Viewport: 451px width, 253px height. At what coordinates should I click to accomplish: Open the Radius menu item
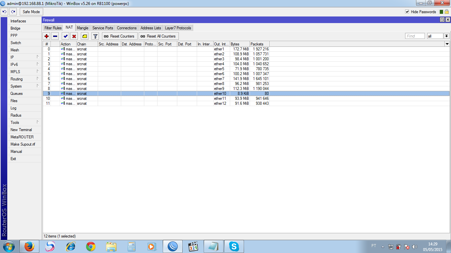coord(25,115)
